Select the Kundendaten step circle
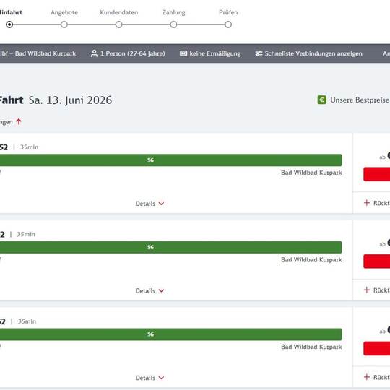 [119, 25]
